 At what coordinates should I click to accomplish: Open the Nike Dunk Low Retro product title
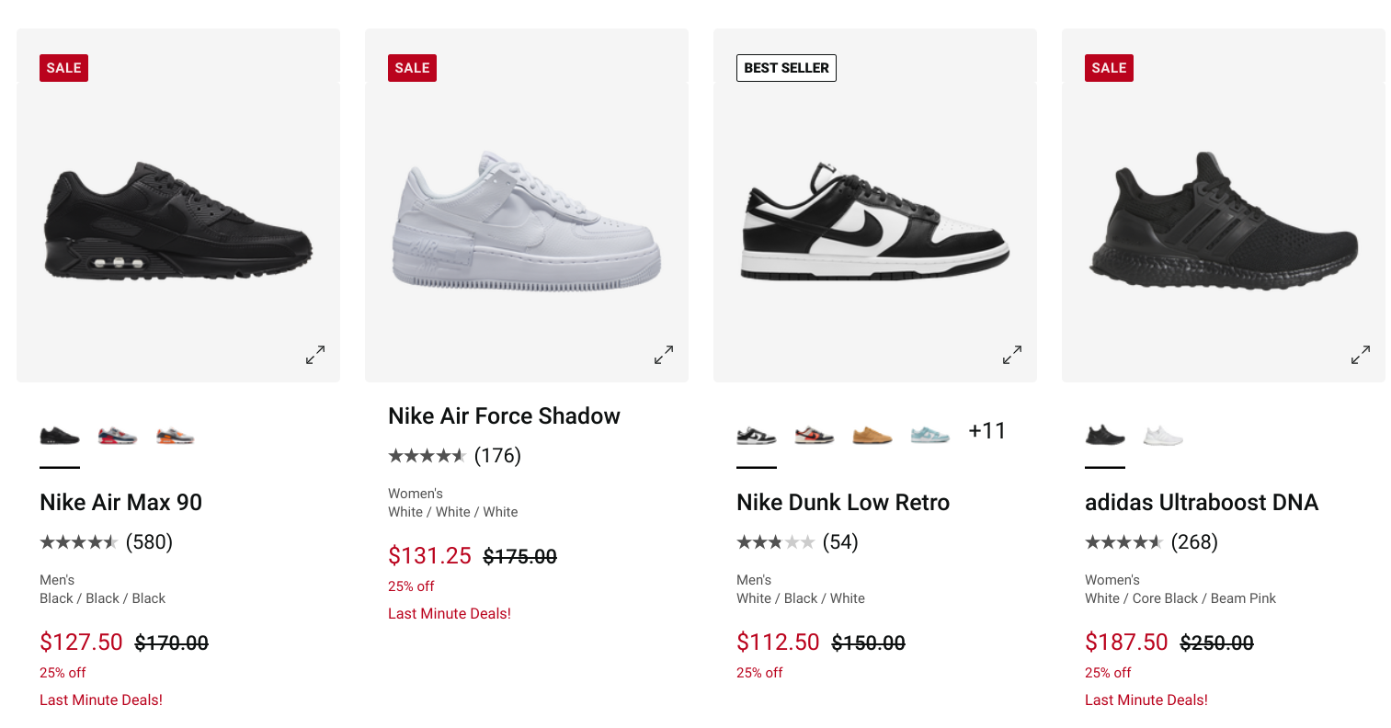click(842, 503)
